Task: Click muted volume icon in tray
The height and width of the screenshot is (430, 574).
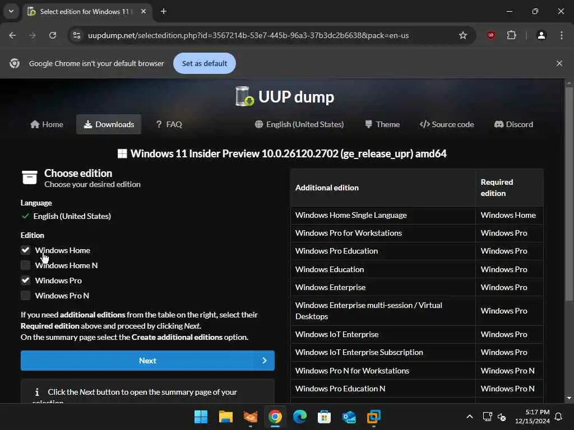Action: (502, 417)
